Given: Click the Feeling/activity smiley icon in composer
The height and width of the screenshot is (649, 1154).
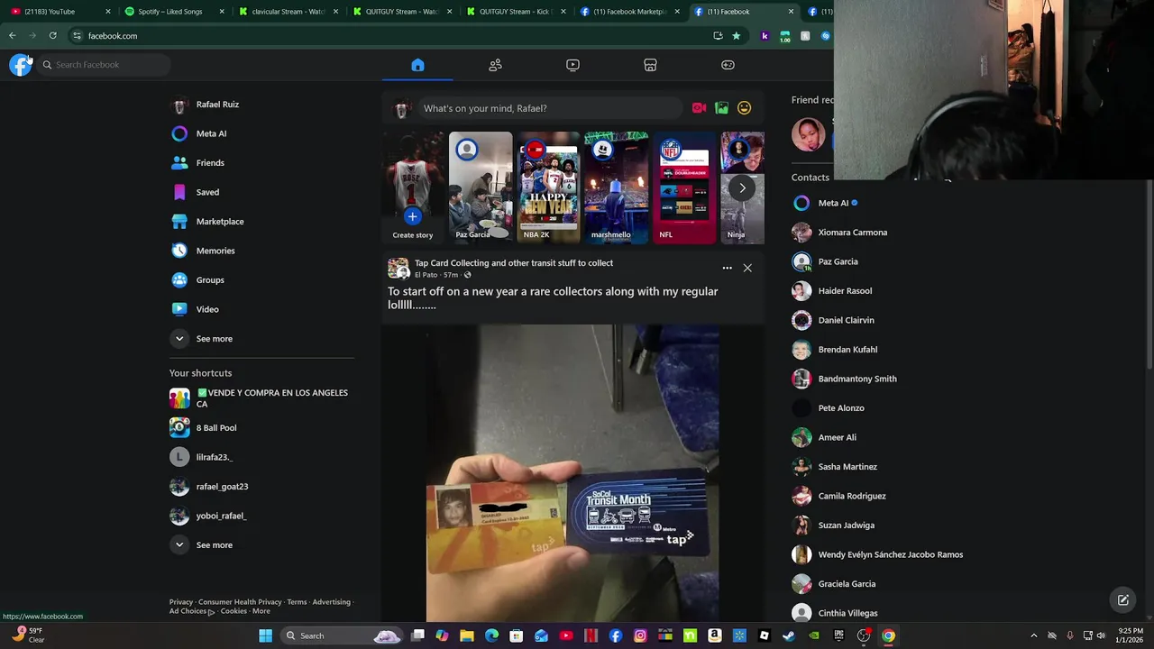Looking at the screenshot, I should (744, 108).
